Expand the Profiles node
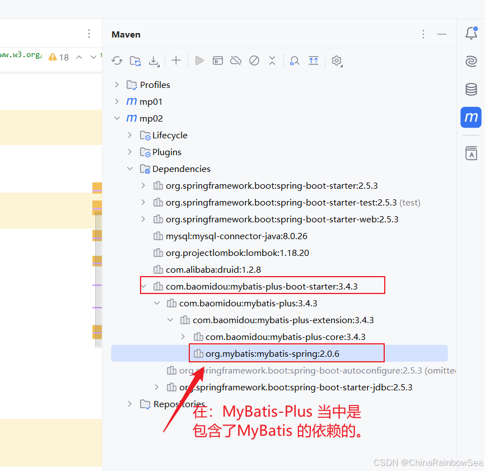Image resolution: width=485 pixels, height=471 pixels. (x=116, y=85)
